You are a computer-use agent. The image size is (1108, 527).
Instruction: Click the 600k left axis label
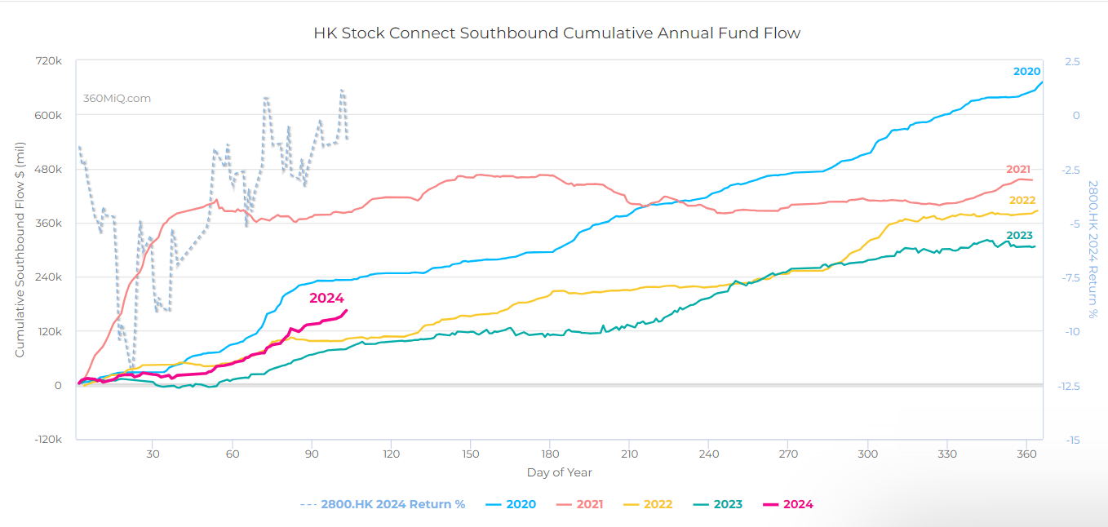point(49,115)
